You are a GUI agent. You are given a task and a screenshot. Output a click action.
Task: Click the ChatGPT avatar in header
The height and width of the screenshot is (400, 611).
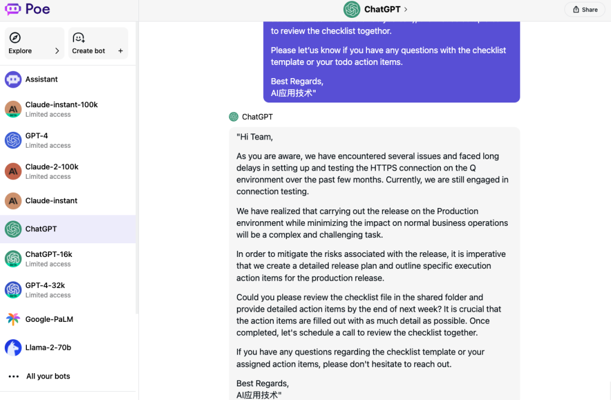pos(351,10)
